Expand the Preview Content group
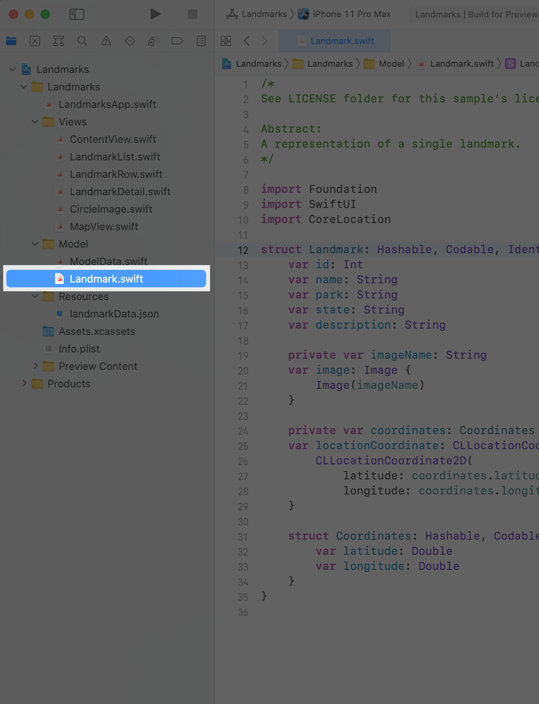 (35, 366)
